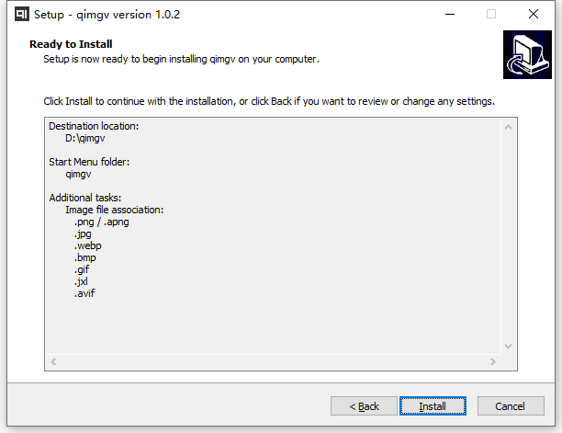Close the Setup window with the X

534,15
